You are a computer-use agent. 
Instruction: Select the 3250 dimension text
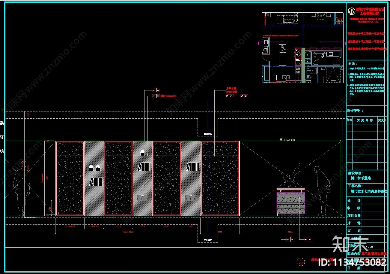(x=290, y=232)
